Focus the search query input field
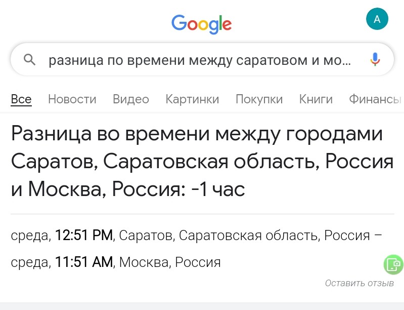The width and height of the screenshot is (404, 310). coord(199,61)
